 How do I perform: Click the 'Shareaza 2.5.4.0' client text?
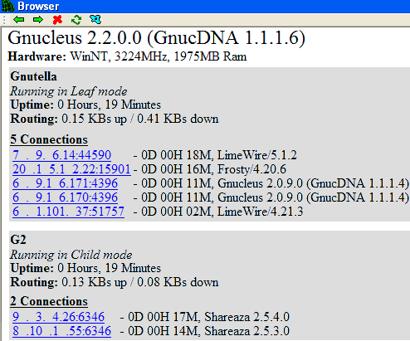[246, 317]
